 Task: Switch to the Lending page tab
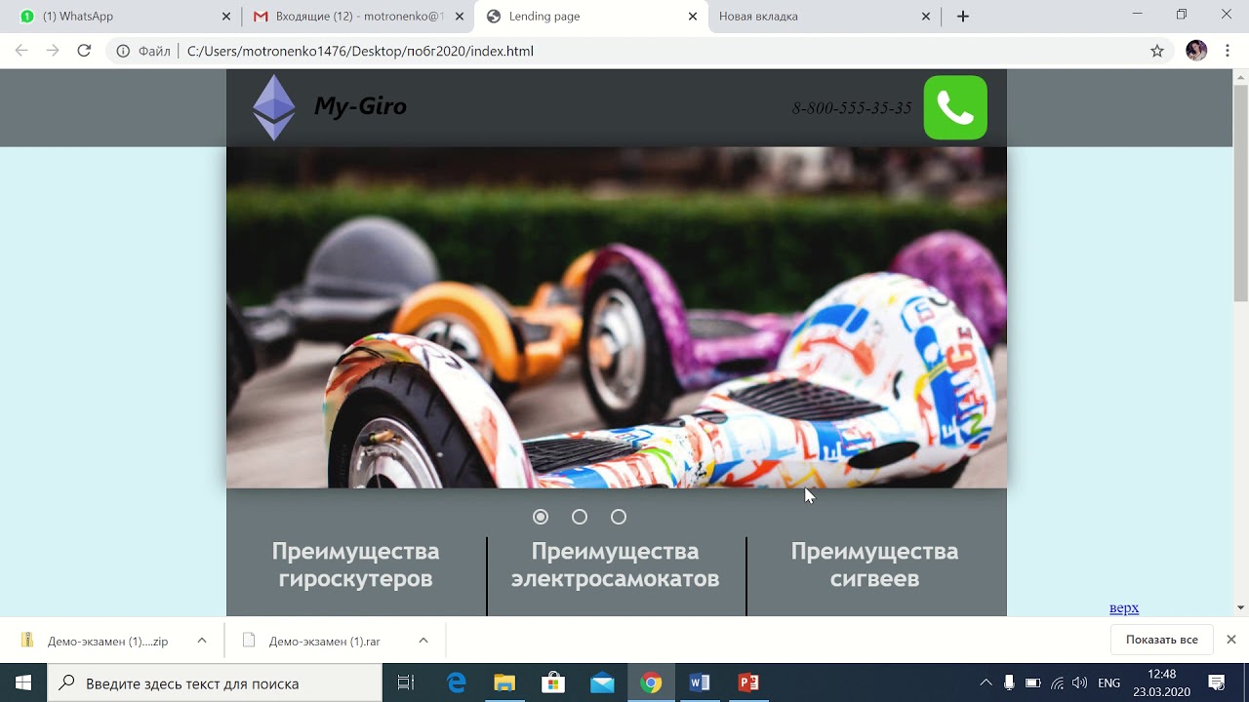click(591, 17)
